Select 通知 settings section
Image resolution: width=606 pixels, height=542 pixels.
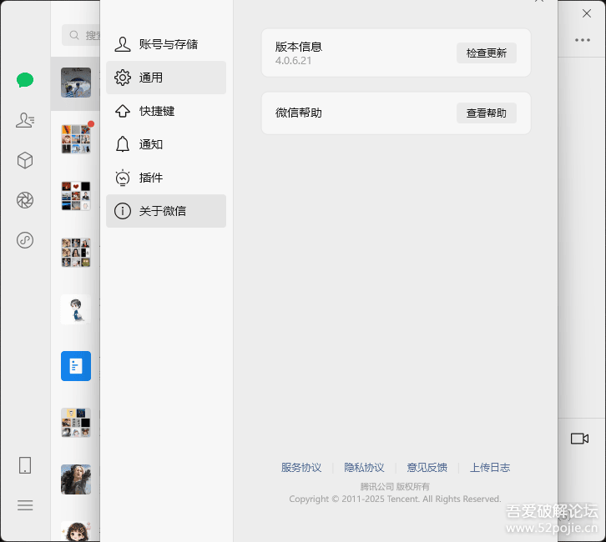tap(166, 144)
